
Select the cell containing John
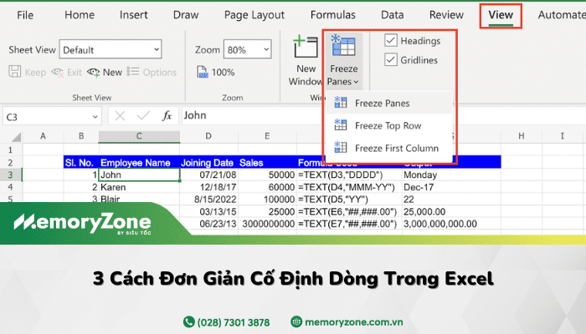coord(139,175)
